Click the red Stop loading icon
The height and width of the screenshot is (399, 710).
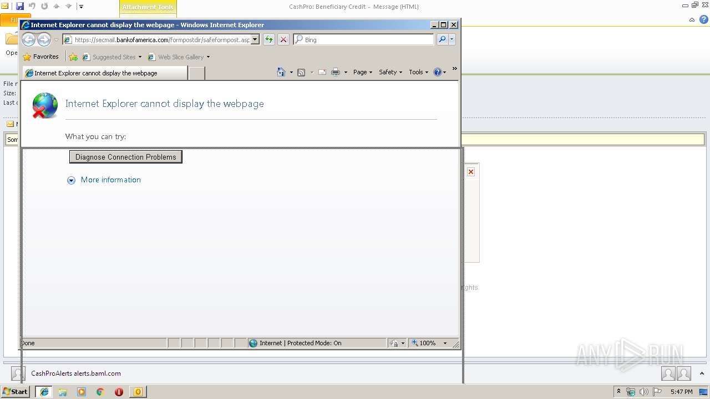point(283,40)
